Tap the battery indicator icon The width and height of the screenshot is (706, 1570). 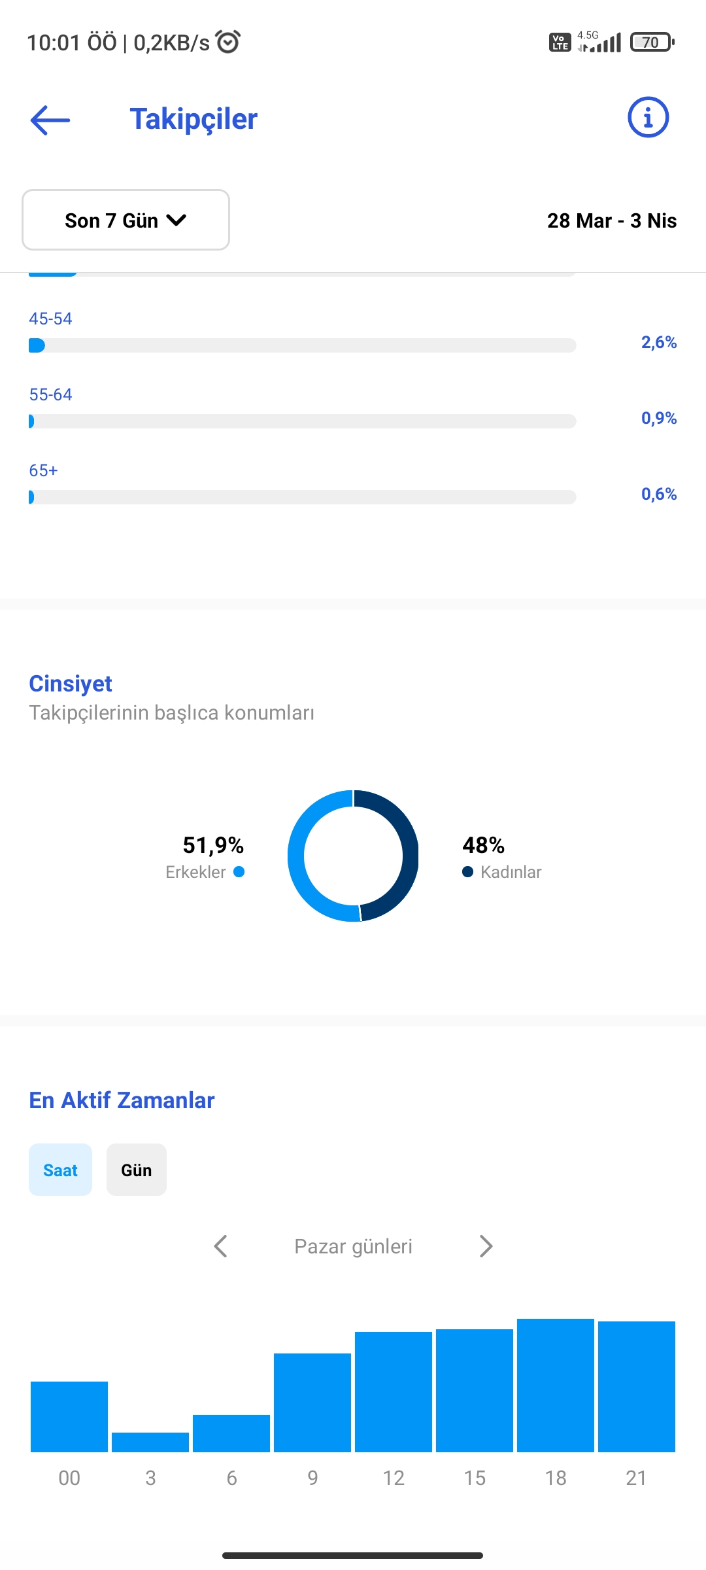[x=652, y=43]
